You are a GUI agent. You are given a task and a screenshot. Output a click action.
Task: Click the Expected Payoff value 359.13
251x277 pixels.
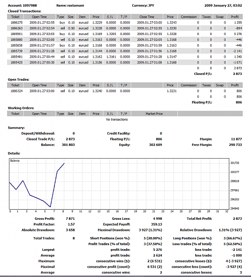(x=157, y=224)
